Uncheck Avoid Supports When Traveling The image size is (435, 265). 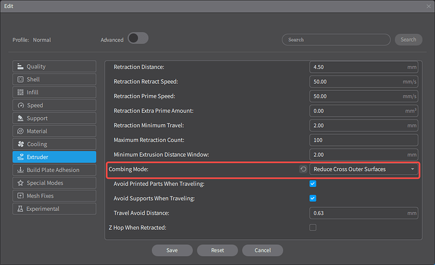click(313, 198)
